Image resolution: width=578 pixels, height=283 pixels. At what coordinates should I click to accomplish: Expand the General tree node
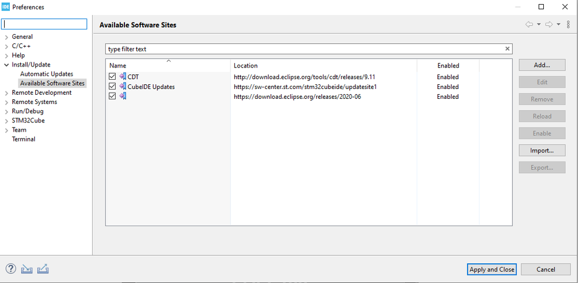[x=6, y=37]
